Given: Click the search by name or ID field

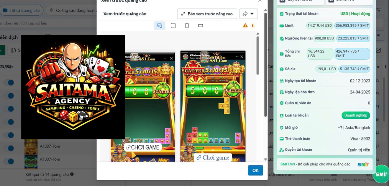Looking at the screenshot, I should [48, 23].
